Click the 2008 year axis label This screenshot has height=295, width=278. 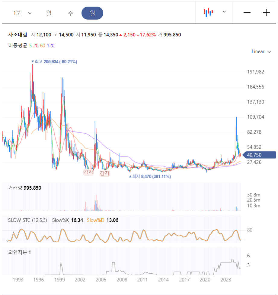point(122,280)
